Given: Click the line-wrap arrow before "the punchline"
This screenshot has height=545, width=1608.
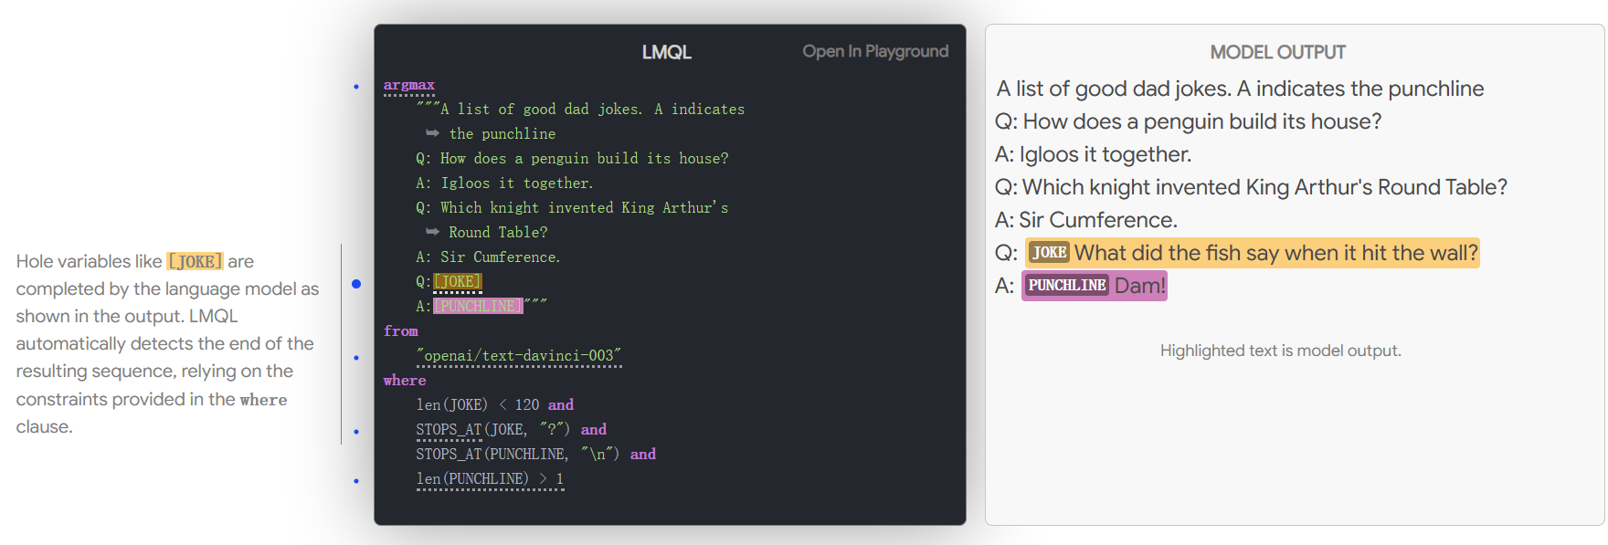Looking at the screenshot, I should [x=432, y=133].
